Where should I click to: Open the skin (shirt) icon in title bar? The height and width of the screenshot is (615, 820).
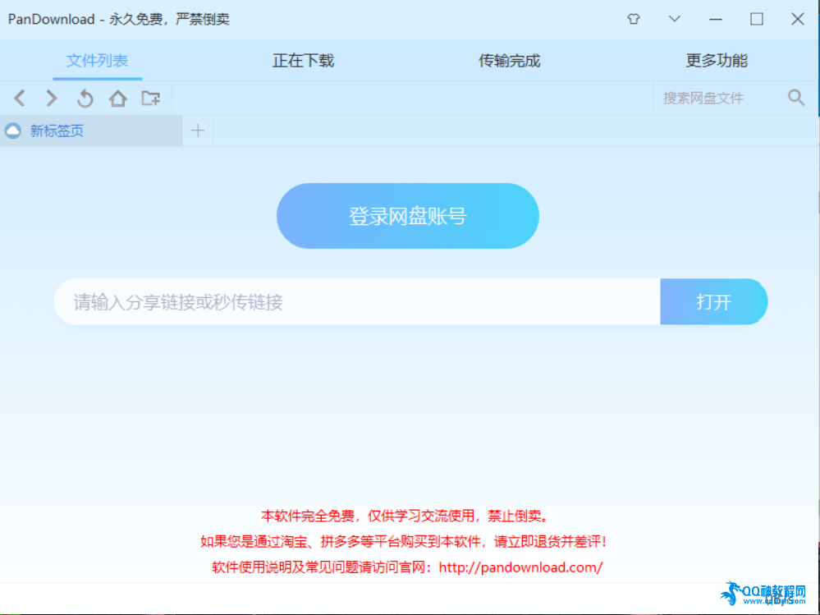634,20
